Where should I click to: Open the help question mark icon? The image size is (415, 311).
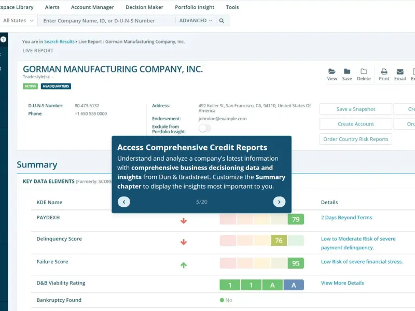[3, 39]
